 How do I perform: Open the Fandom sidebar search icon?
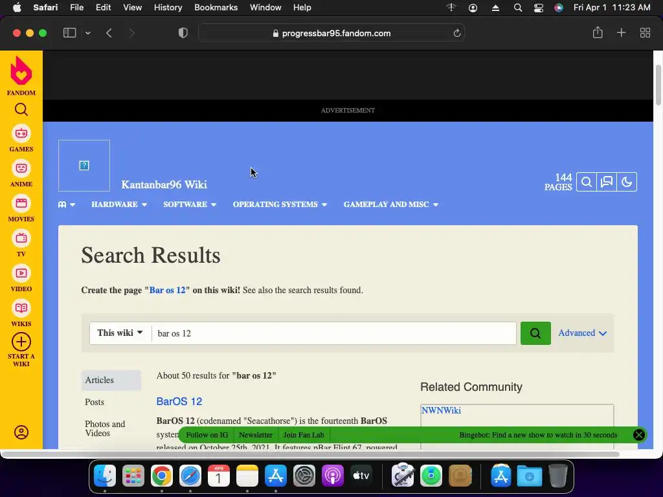21,109
